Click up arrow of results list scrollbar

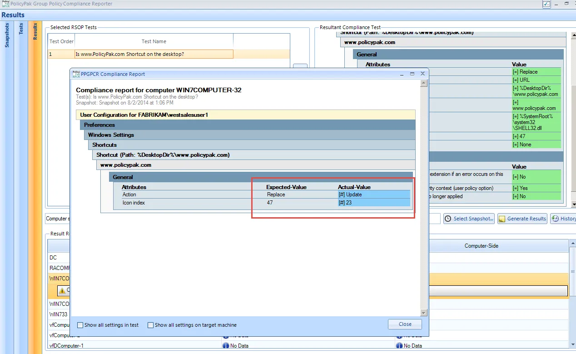coord(572,244)
